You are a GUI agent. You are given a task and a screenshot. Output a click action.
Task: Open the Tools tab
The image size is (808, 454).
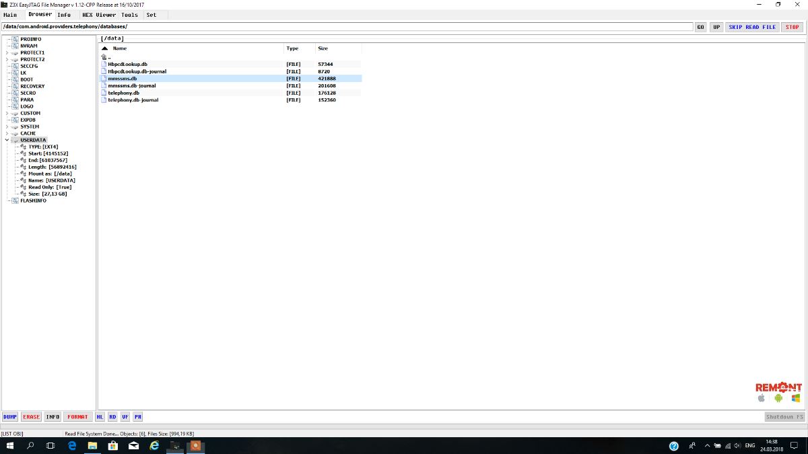[x=129, y=15]
